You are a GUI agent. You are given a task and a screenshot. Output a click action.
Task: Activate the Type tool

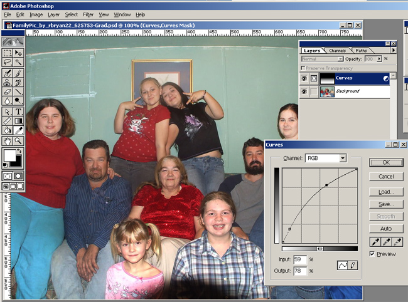19,111
